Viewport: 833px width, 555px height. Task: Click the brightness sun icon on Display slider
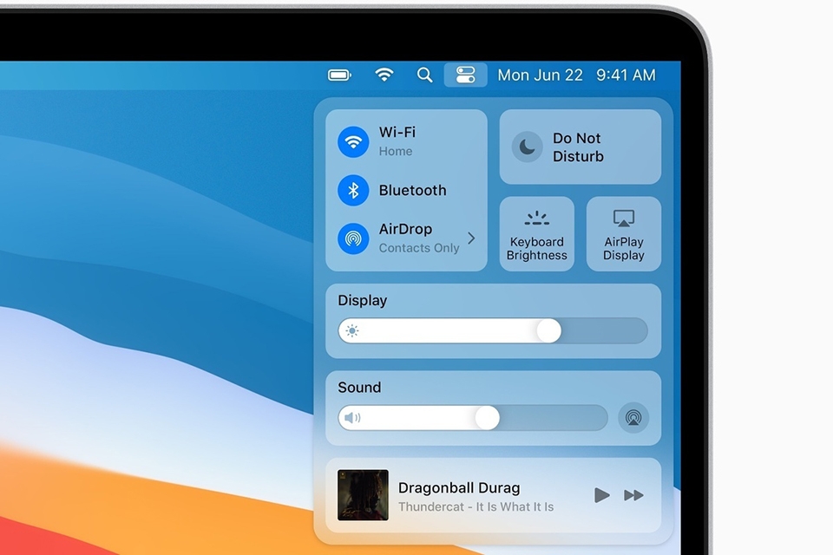(x=351, y=330)
